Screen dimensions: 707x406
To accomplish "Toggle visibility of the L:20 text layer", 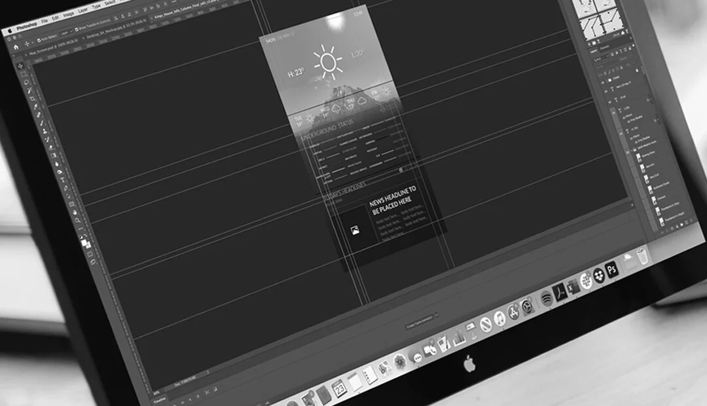I will point(613,113).
